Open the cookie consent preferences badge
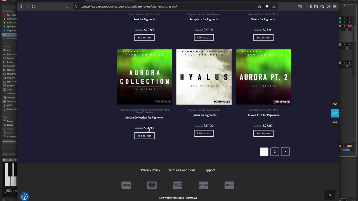Screen dimensions: 358x201 [x=25, y=197]
